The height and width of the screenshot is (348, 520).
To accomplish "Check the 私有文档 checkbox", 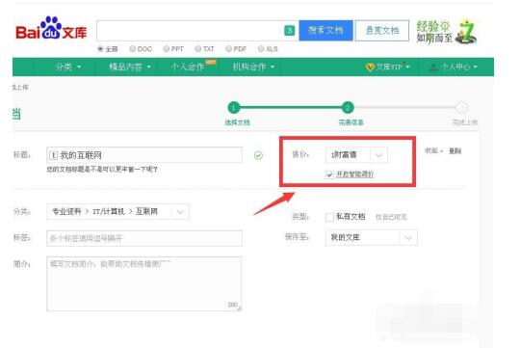I will tap(329, 217).
